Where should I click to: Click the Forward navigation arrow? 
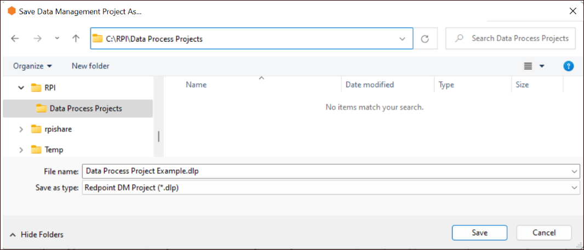(37, 39)
